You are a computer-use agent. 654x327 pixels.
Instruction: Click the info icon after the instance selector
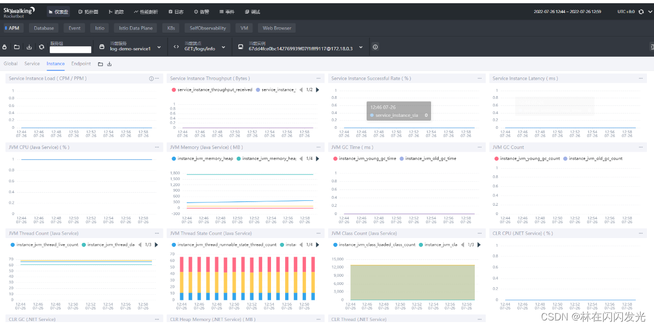(375, 47)
